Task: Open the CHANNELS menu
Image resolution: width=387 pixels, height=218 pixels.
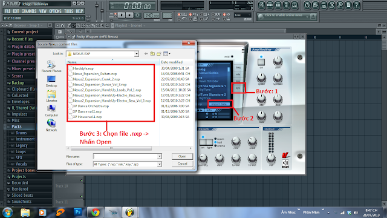Action: coord(29,11)
